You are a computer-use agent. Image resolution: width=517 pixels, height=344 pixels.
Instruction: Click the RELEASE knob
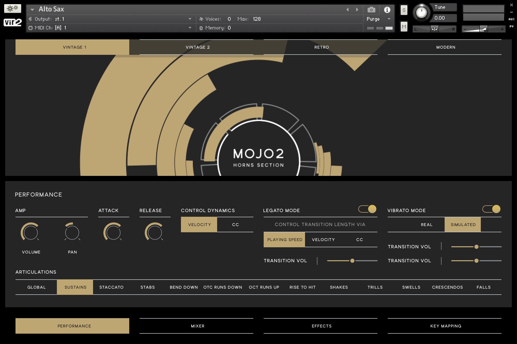pyautogui.click(x=155, y=232)
